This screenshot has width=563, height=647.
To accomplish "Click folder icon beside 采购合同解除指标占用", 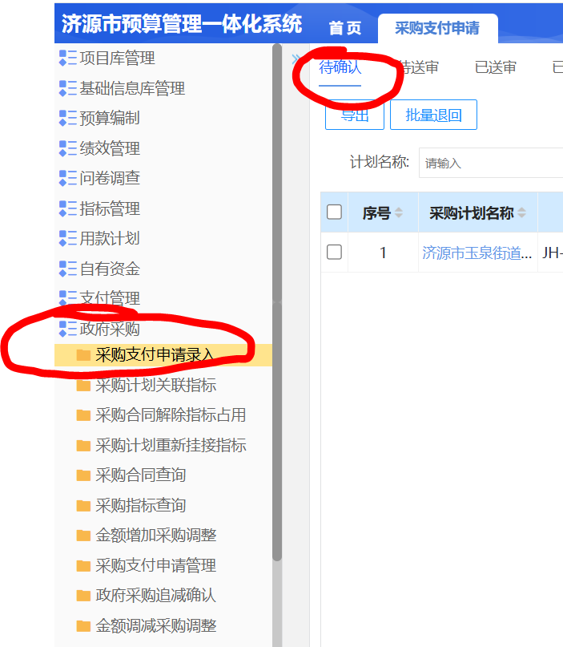I will (x=83, y=415).
